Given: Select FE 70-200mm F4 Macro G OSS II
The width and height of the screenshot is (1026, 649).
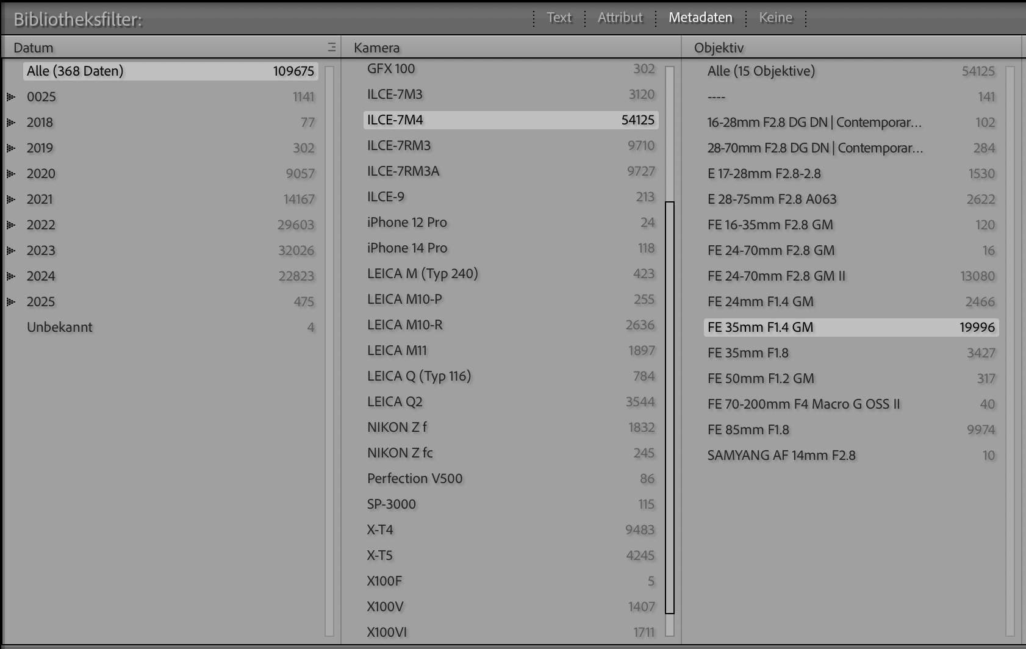Looking at the screenshot, I should point(852,404).
